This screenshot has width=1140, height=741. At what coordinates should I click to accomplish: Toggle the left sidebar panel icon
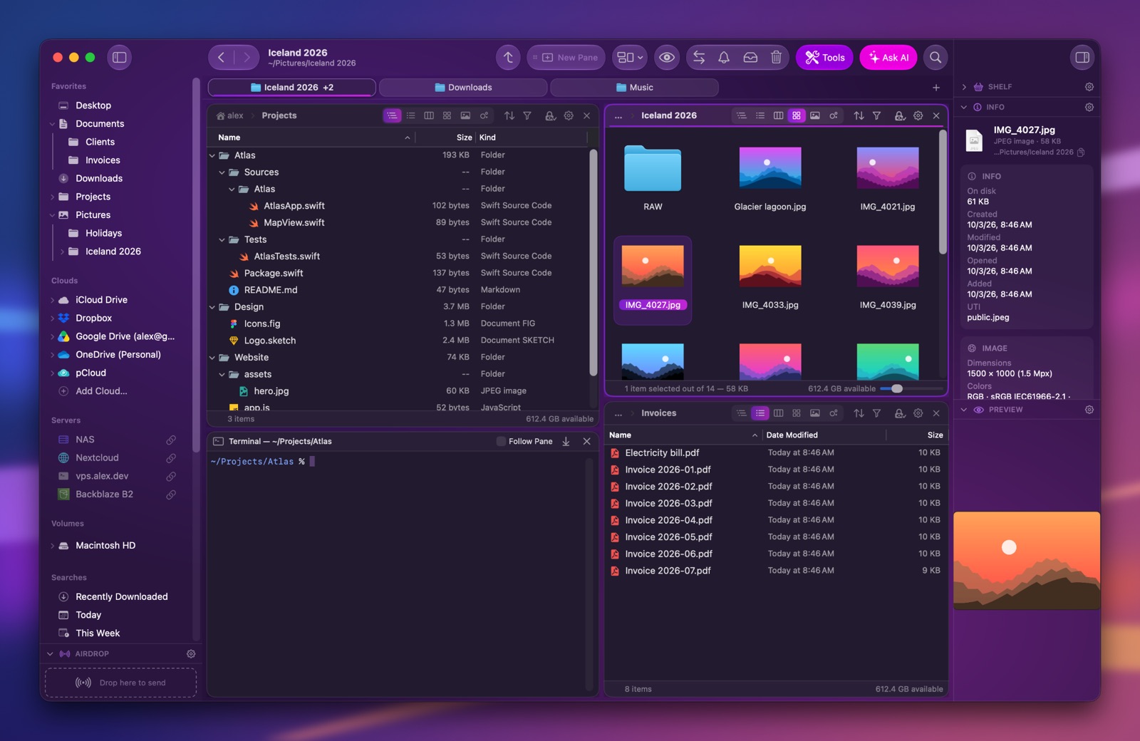(x=120, y=58)
